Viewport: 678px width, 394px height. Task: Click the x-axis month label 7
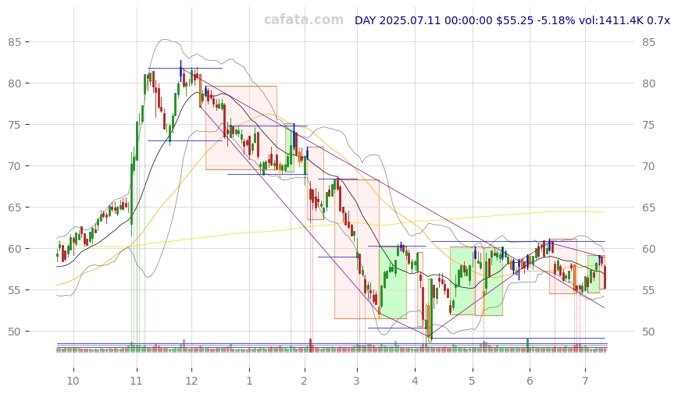[585, 381]
